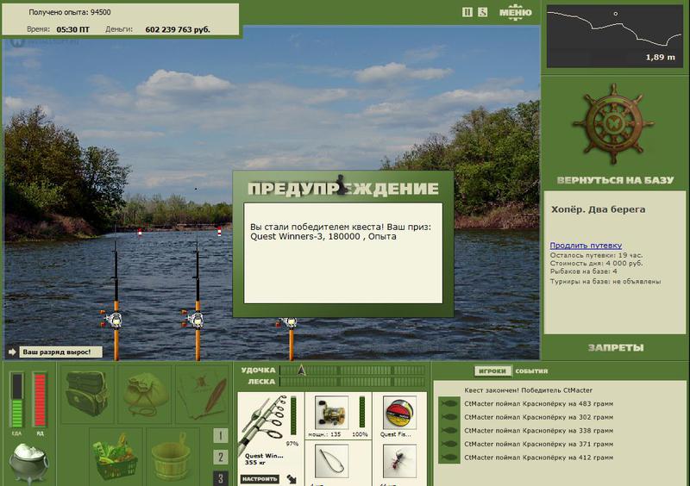The height and width of the screenshot is (486, 690).
Task: Open the notebook with feather journal
Action: click(x=202, y=394)
